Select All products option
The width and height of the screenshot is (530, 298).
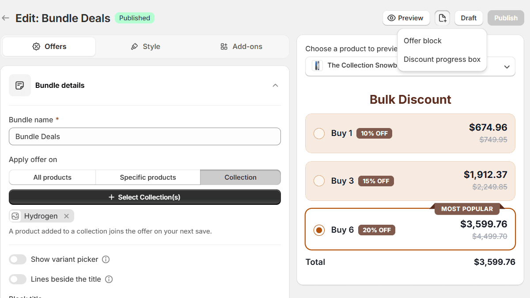pyautogui.click(x=52, y=177)
